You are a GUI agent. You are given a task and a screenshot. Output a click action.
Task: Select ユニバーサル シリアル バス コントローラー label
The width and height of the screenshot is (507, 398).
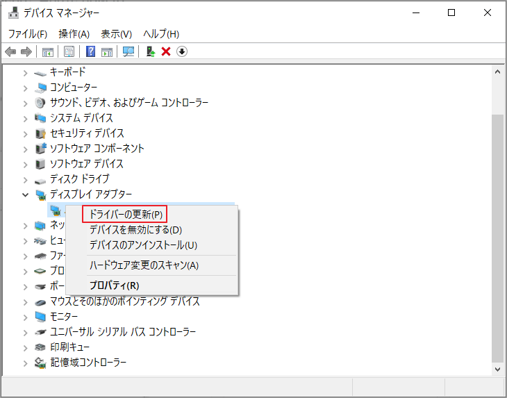(x=123, y=332)
